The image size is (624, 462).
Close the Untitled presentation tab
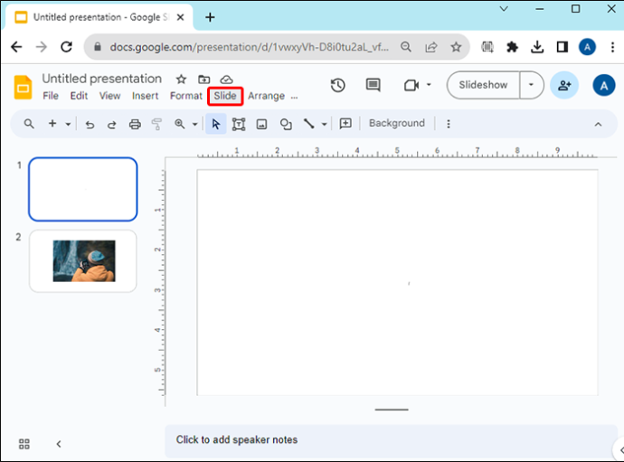(180, 17)
